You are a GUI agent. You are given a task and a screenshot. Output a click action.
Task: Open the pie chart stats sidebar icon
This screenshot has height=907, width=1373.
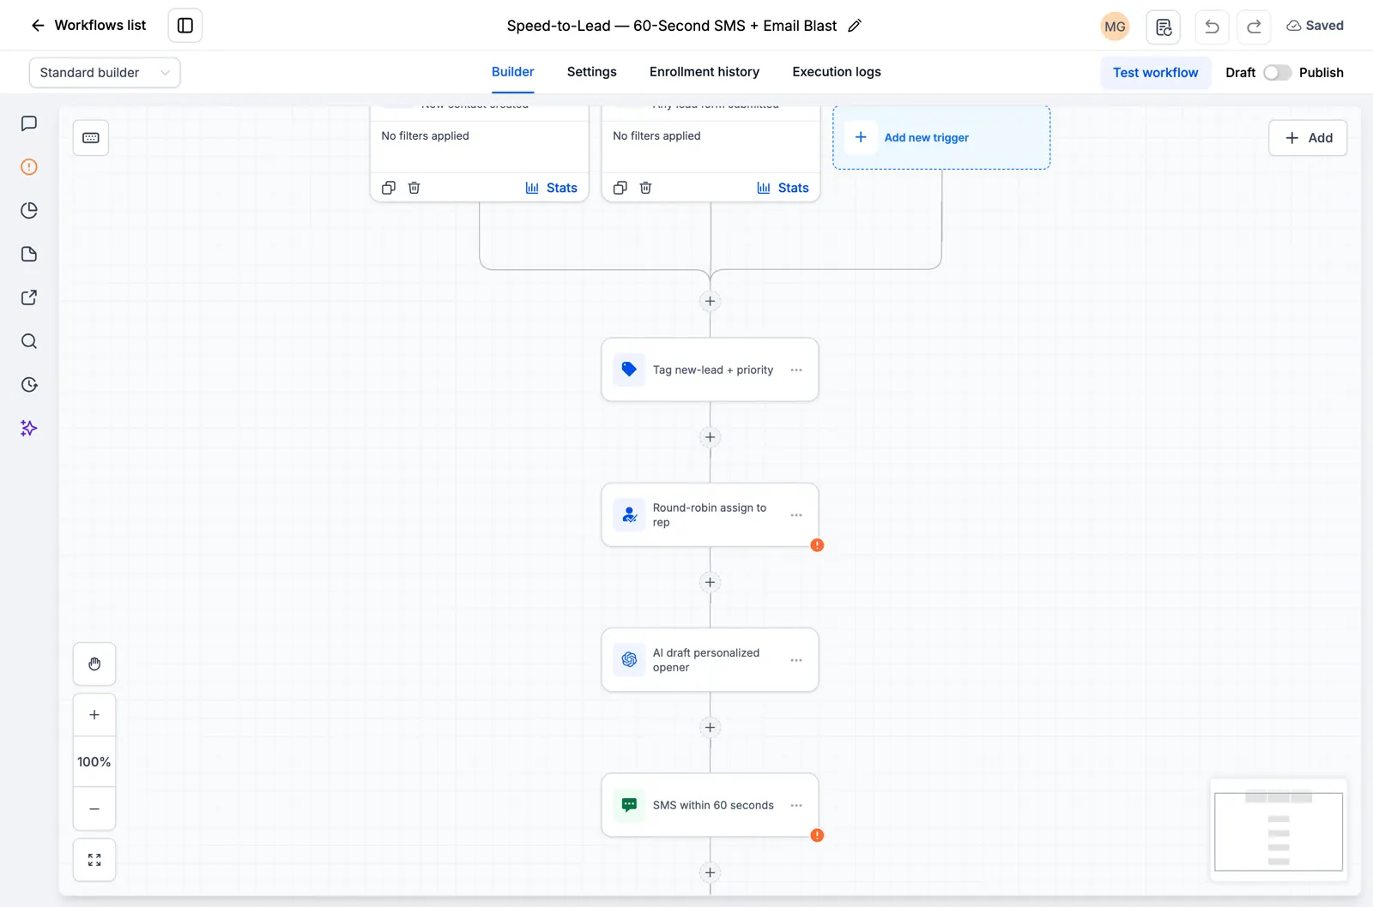[x=29, y=211]
